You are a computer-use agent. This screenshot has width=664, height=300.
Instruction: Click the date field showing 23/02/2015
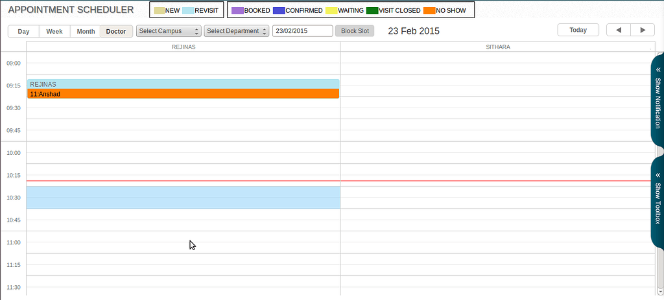[x=302, y=31]
